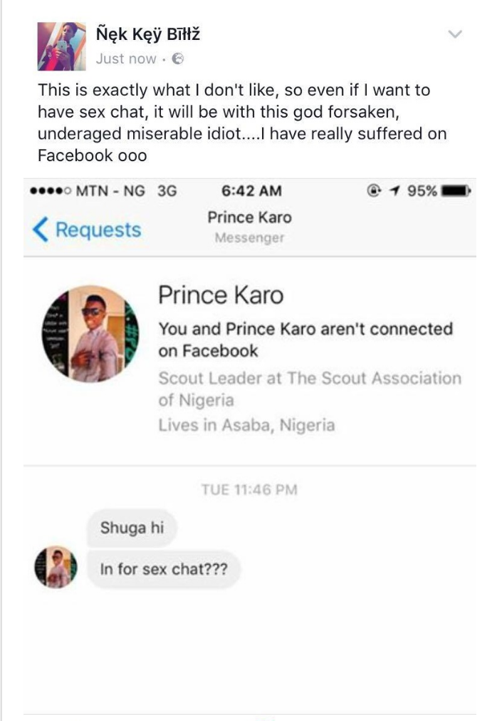The image size is (497, 721).
Task: Select the large Prince Karo name heading
Action: tap(220, 295)
